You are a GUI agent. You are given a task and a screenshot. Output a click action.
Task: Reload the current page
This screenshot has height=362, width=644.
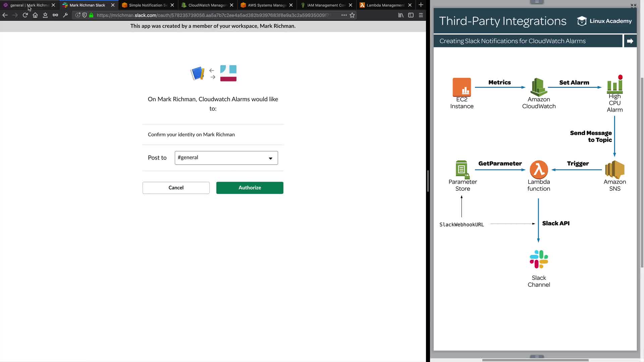[25, 15]
